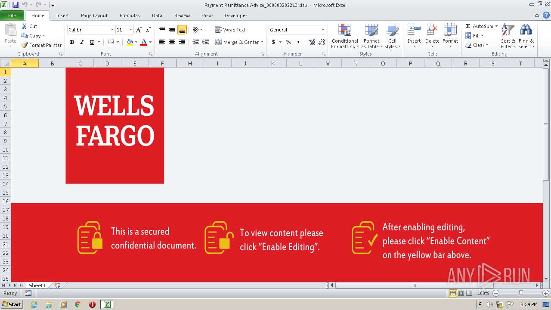Open the Windows Start button
The image size is (551, 310).
click(12, 304)
